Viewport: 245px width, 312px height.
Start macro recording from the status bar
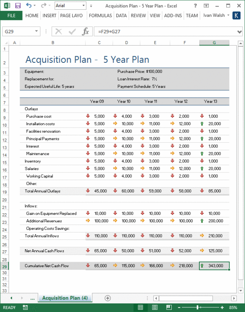[x=25, y=307]
